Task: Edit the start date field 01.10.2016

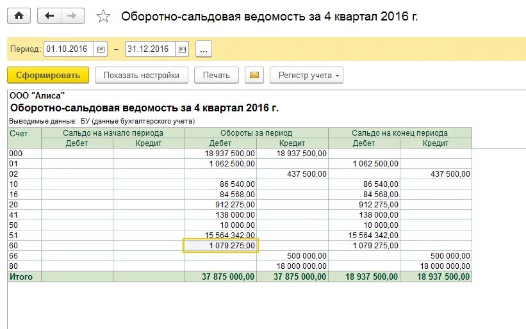Action: coord(69,49)
